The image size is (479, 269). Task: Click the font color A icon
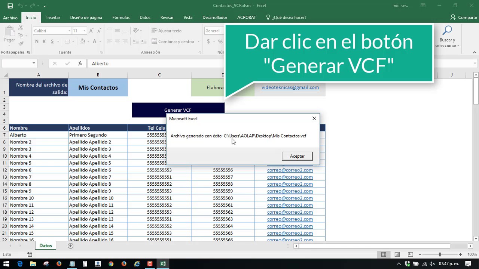(x=95, y=41)
